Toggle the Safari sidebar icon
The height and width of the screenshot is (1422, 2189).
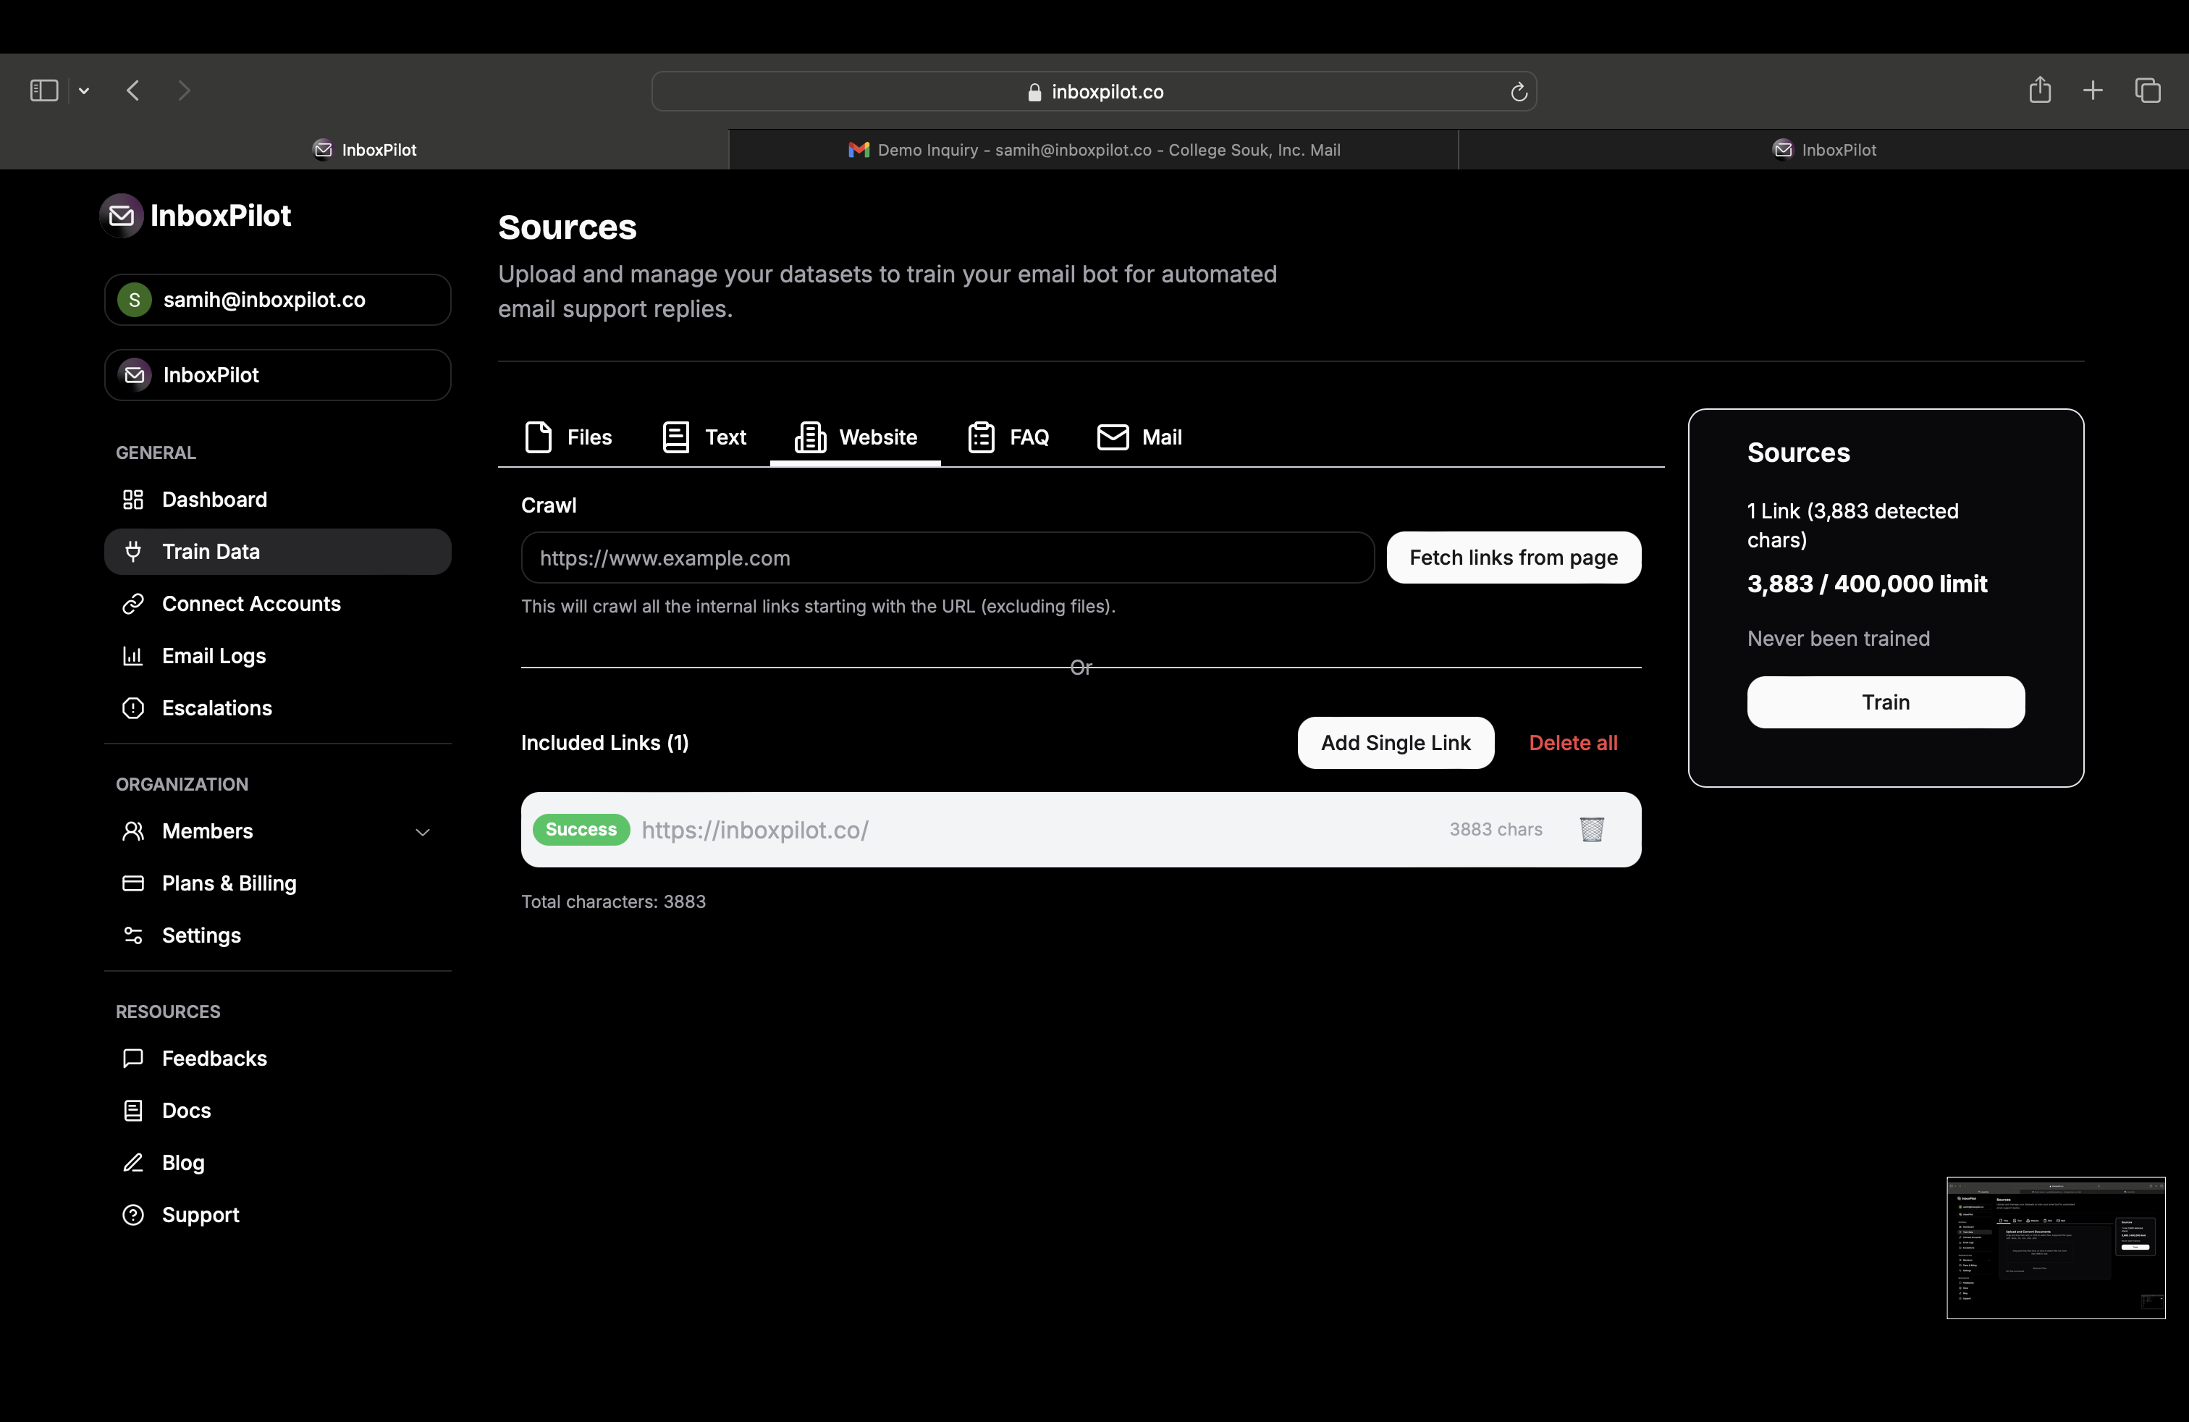click(x=44, y=90)
